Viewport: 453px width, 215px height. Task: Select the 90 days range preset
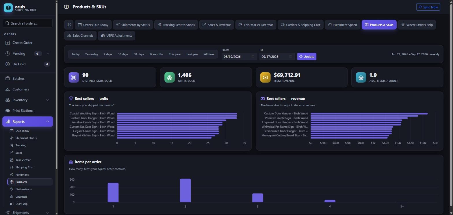coord(139,54)
